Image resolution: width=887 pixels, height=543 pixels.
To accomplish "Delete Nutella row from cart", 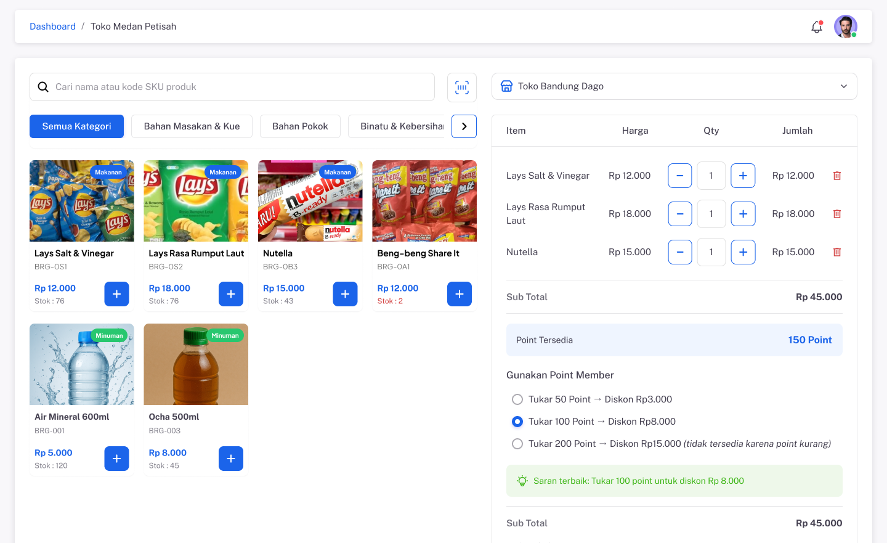I will pyautogui.click(x=837, y=252).
